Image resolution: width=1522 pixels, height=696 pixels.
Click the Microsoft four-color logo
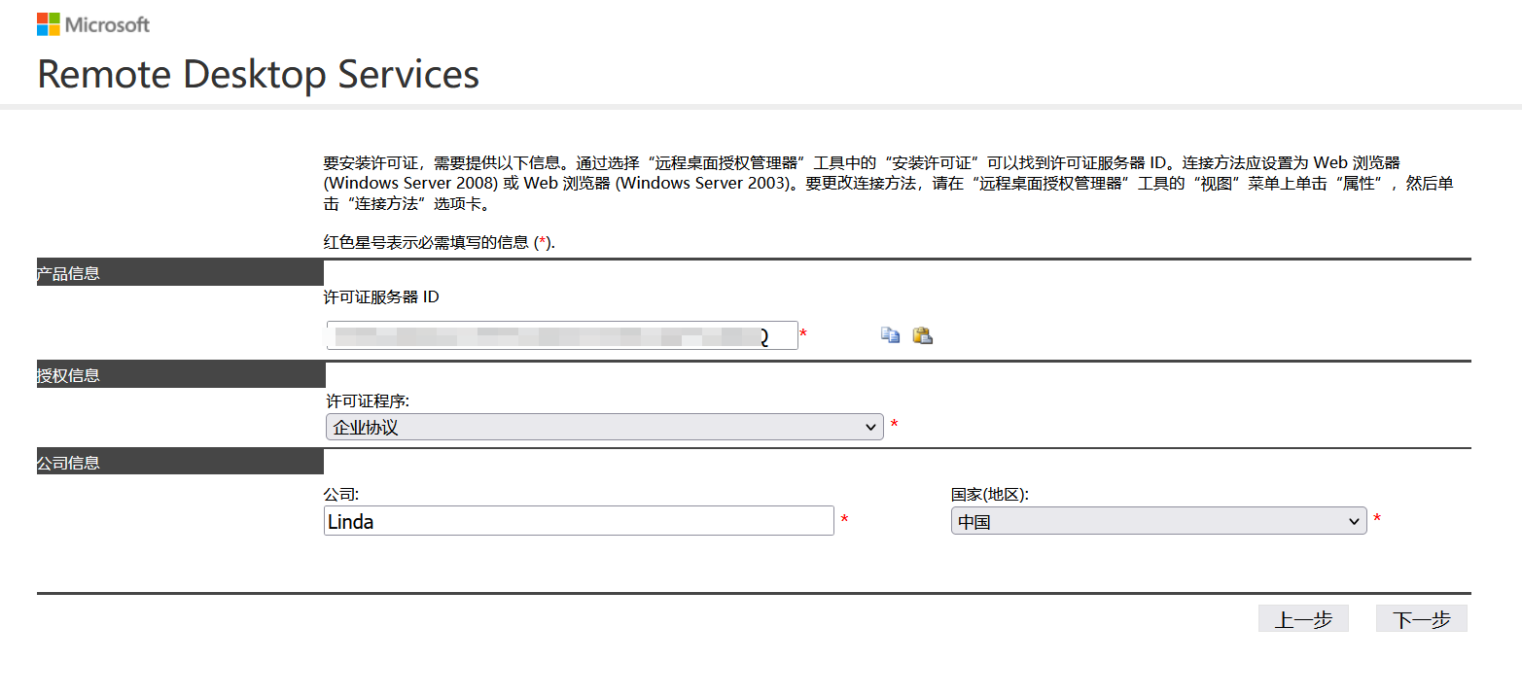48,24
